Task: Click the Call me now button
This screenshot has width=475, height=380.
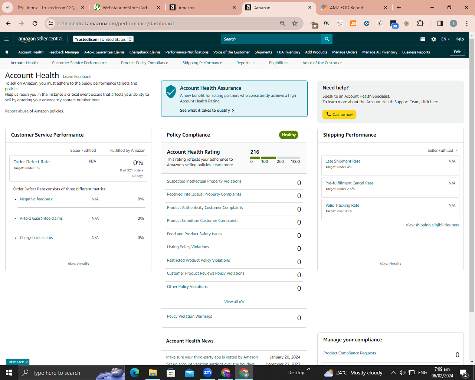Action: click(339, 114)
